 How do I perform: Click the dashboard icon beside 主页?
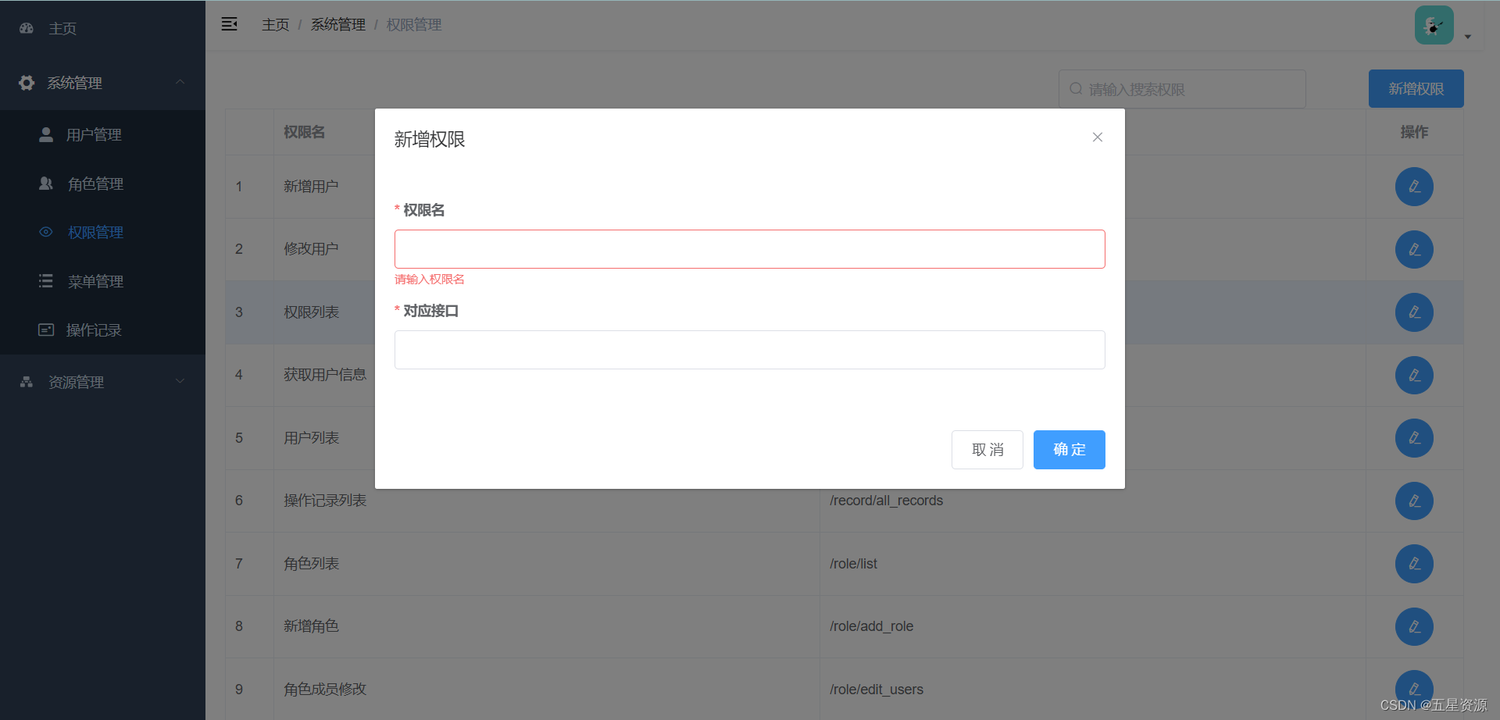click(26, 27)
